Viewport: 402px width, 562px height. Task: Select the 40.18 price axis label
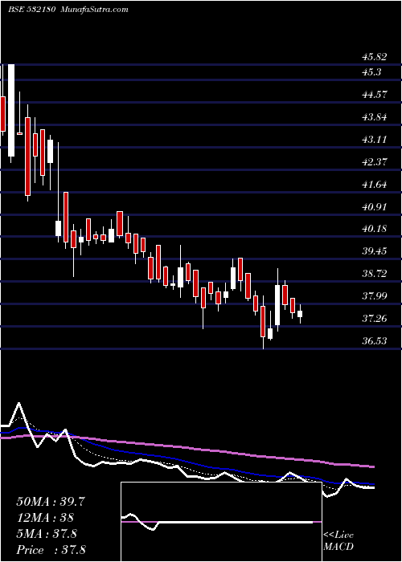tap(375, 229)
